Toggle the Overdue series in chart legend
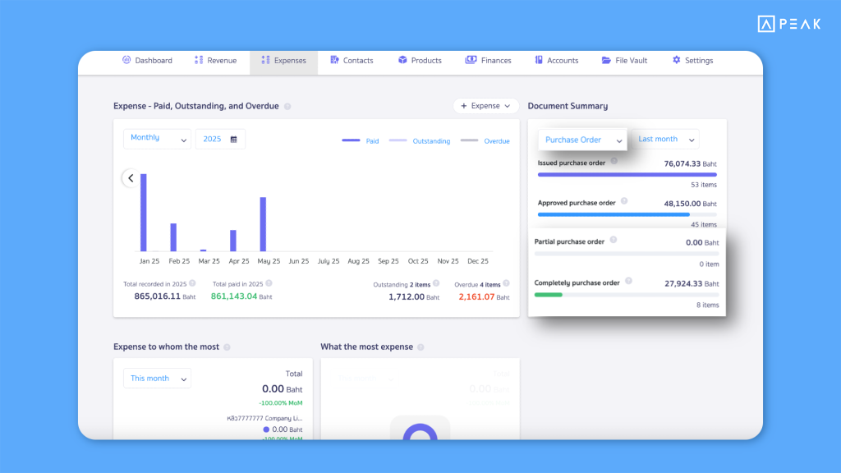The width and height of the screenshot is (841, 473). 485,141
